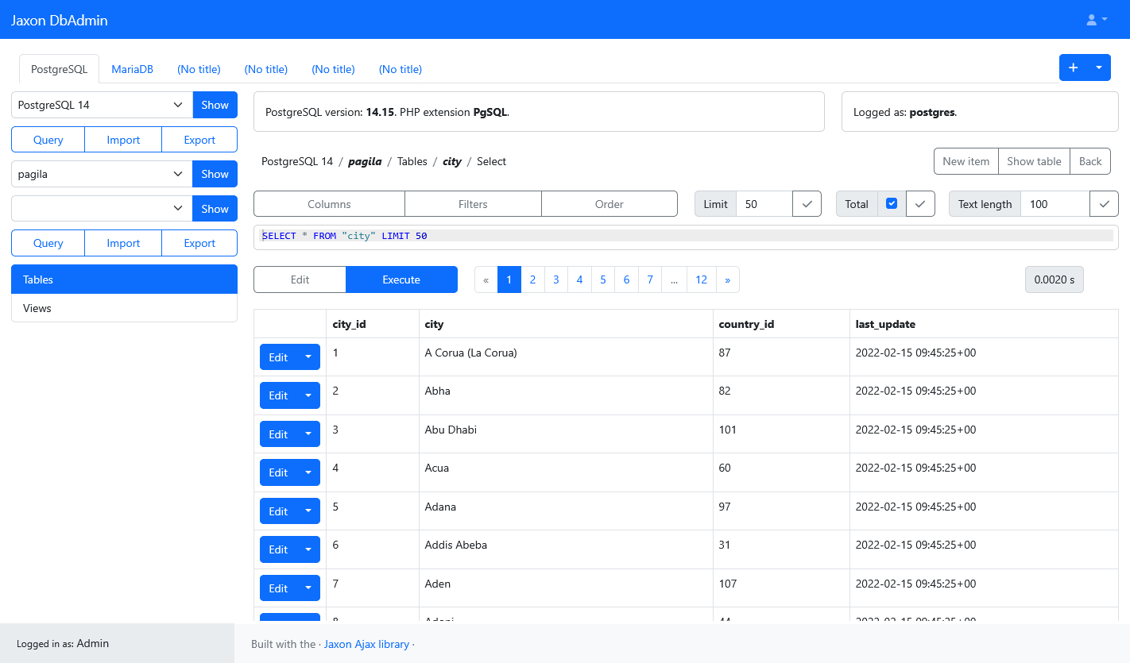Open the Jaxon Ajax library link
This screenshot has height=663, width=1130.
(x=366, y=644)
